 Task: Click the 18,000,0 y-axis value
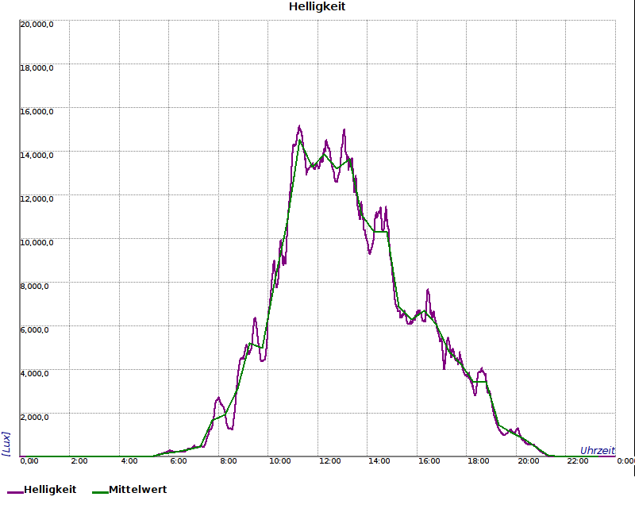[37, 68]
